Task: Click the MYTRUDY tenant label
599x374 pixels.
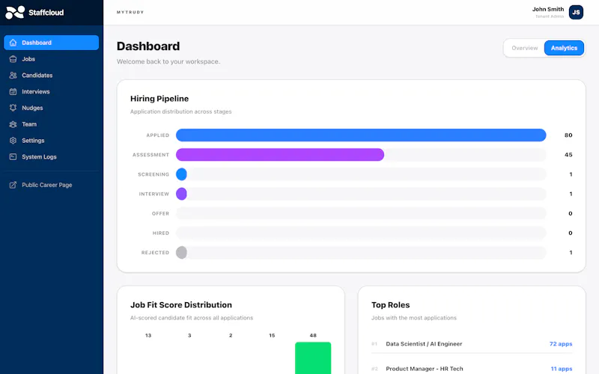Action: pyautogui.click(x=130, y=12)
